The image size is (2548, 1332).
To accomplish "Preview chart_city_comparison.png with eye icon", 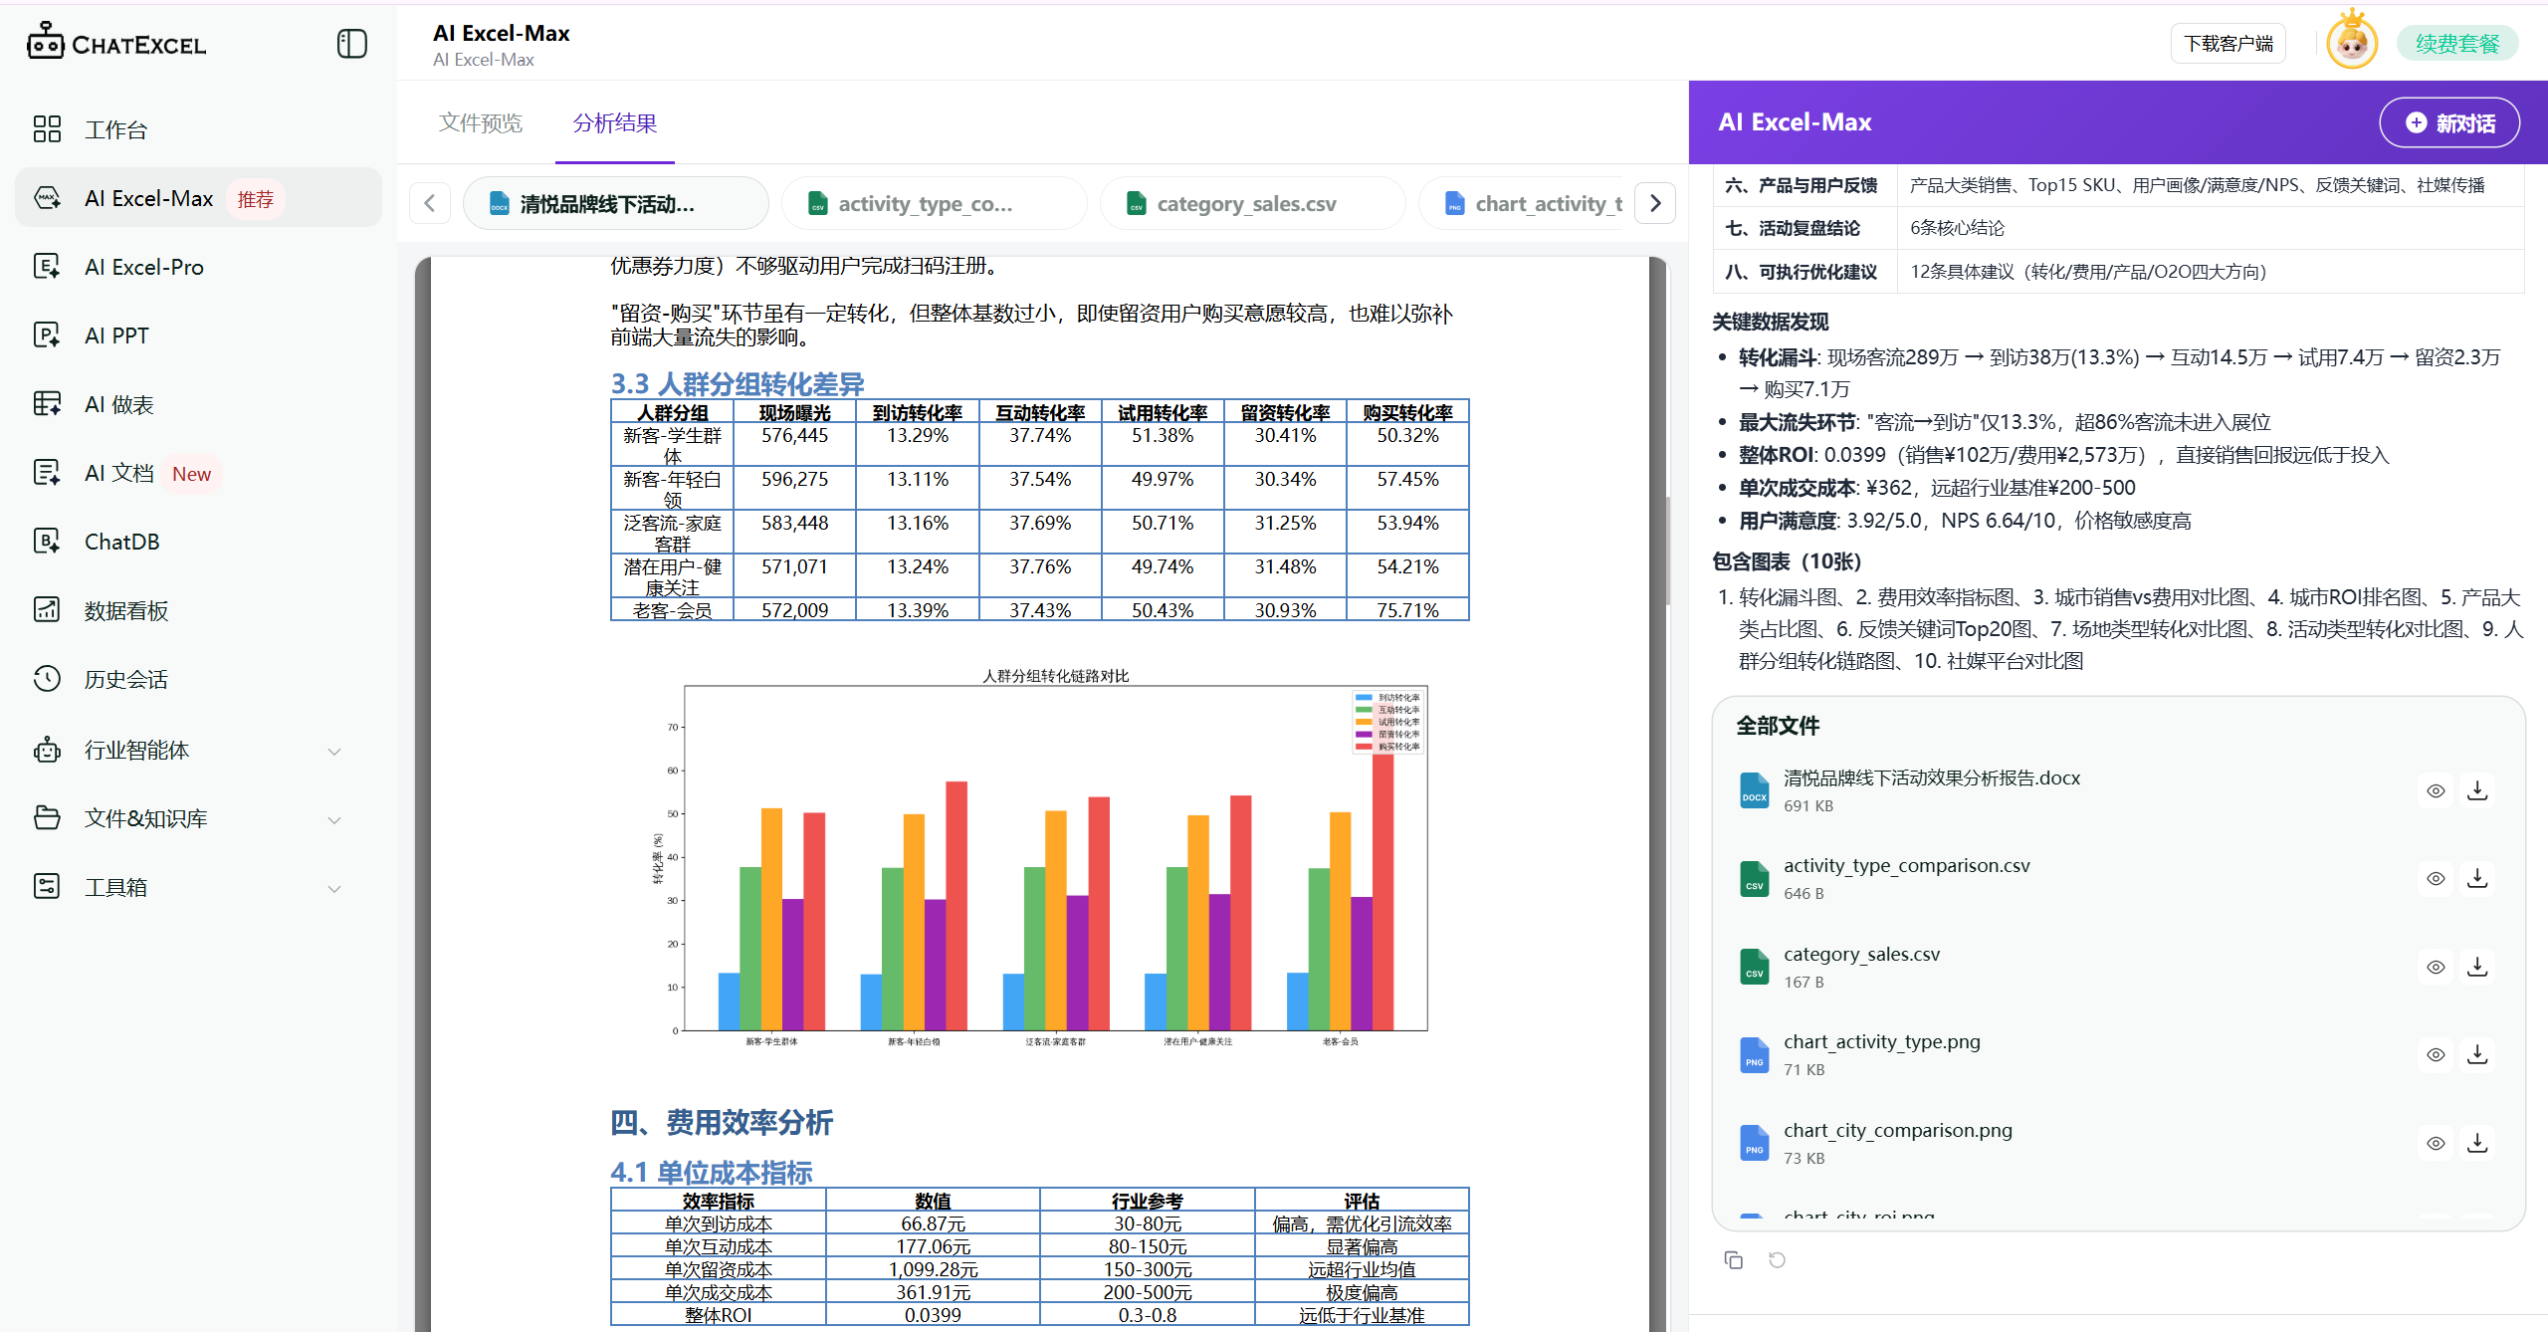I will [2436, 1144].
